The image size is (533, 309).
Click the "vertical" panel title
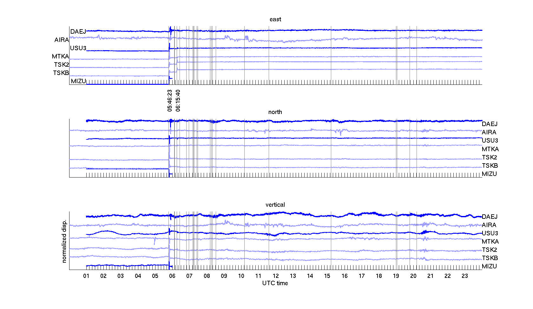(275, 205)
